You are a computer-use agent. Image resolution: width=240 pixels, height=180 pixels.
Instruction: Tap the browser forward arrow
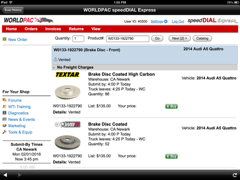coord(20,175)
